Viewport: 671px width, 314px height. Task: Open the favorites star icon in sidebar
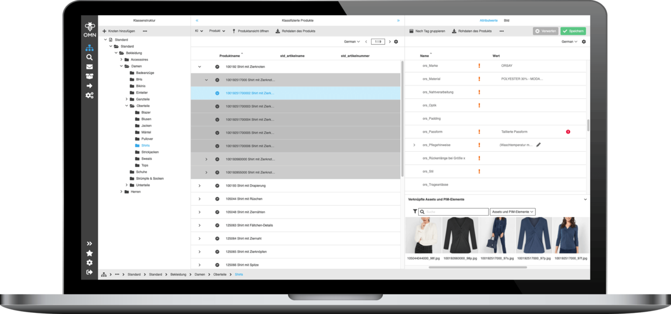[89, 253]
